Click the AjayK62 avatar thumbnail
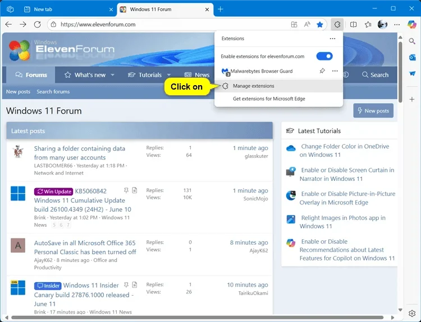 coord(18,245)
